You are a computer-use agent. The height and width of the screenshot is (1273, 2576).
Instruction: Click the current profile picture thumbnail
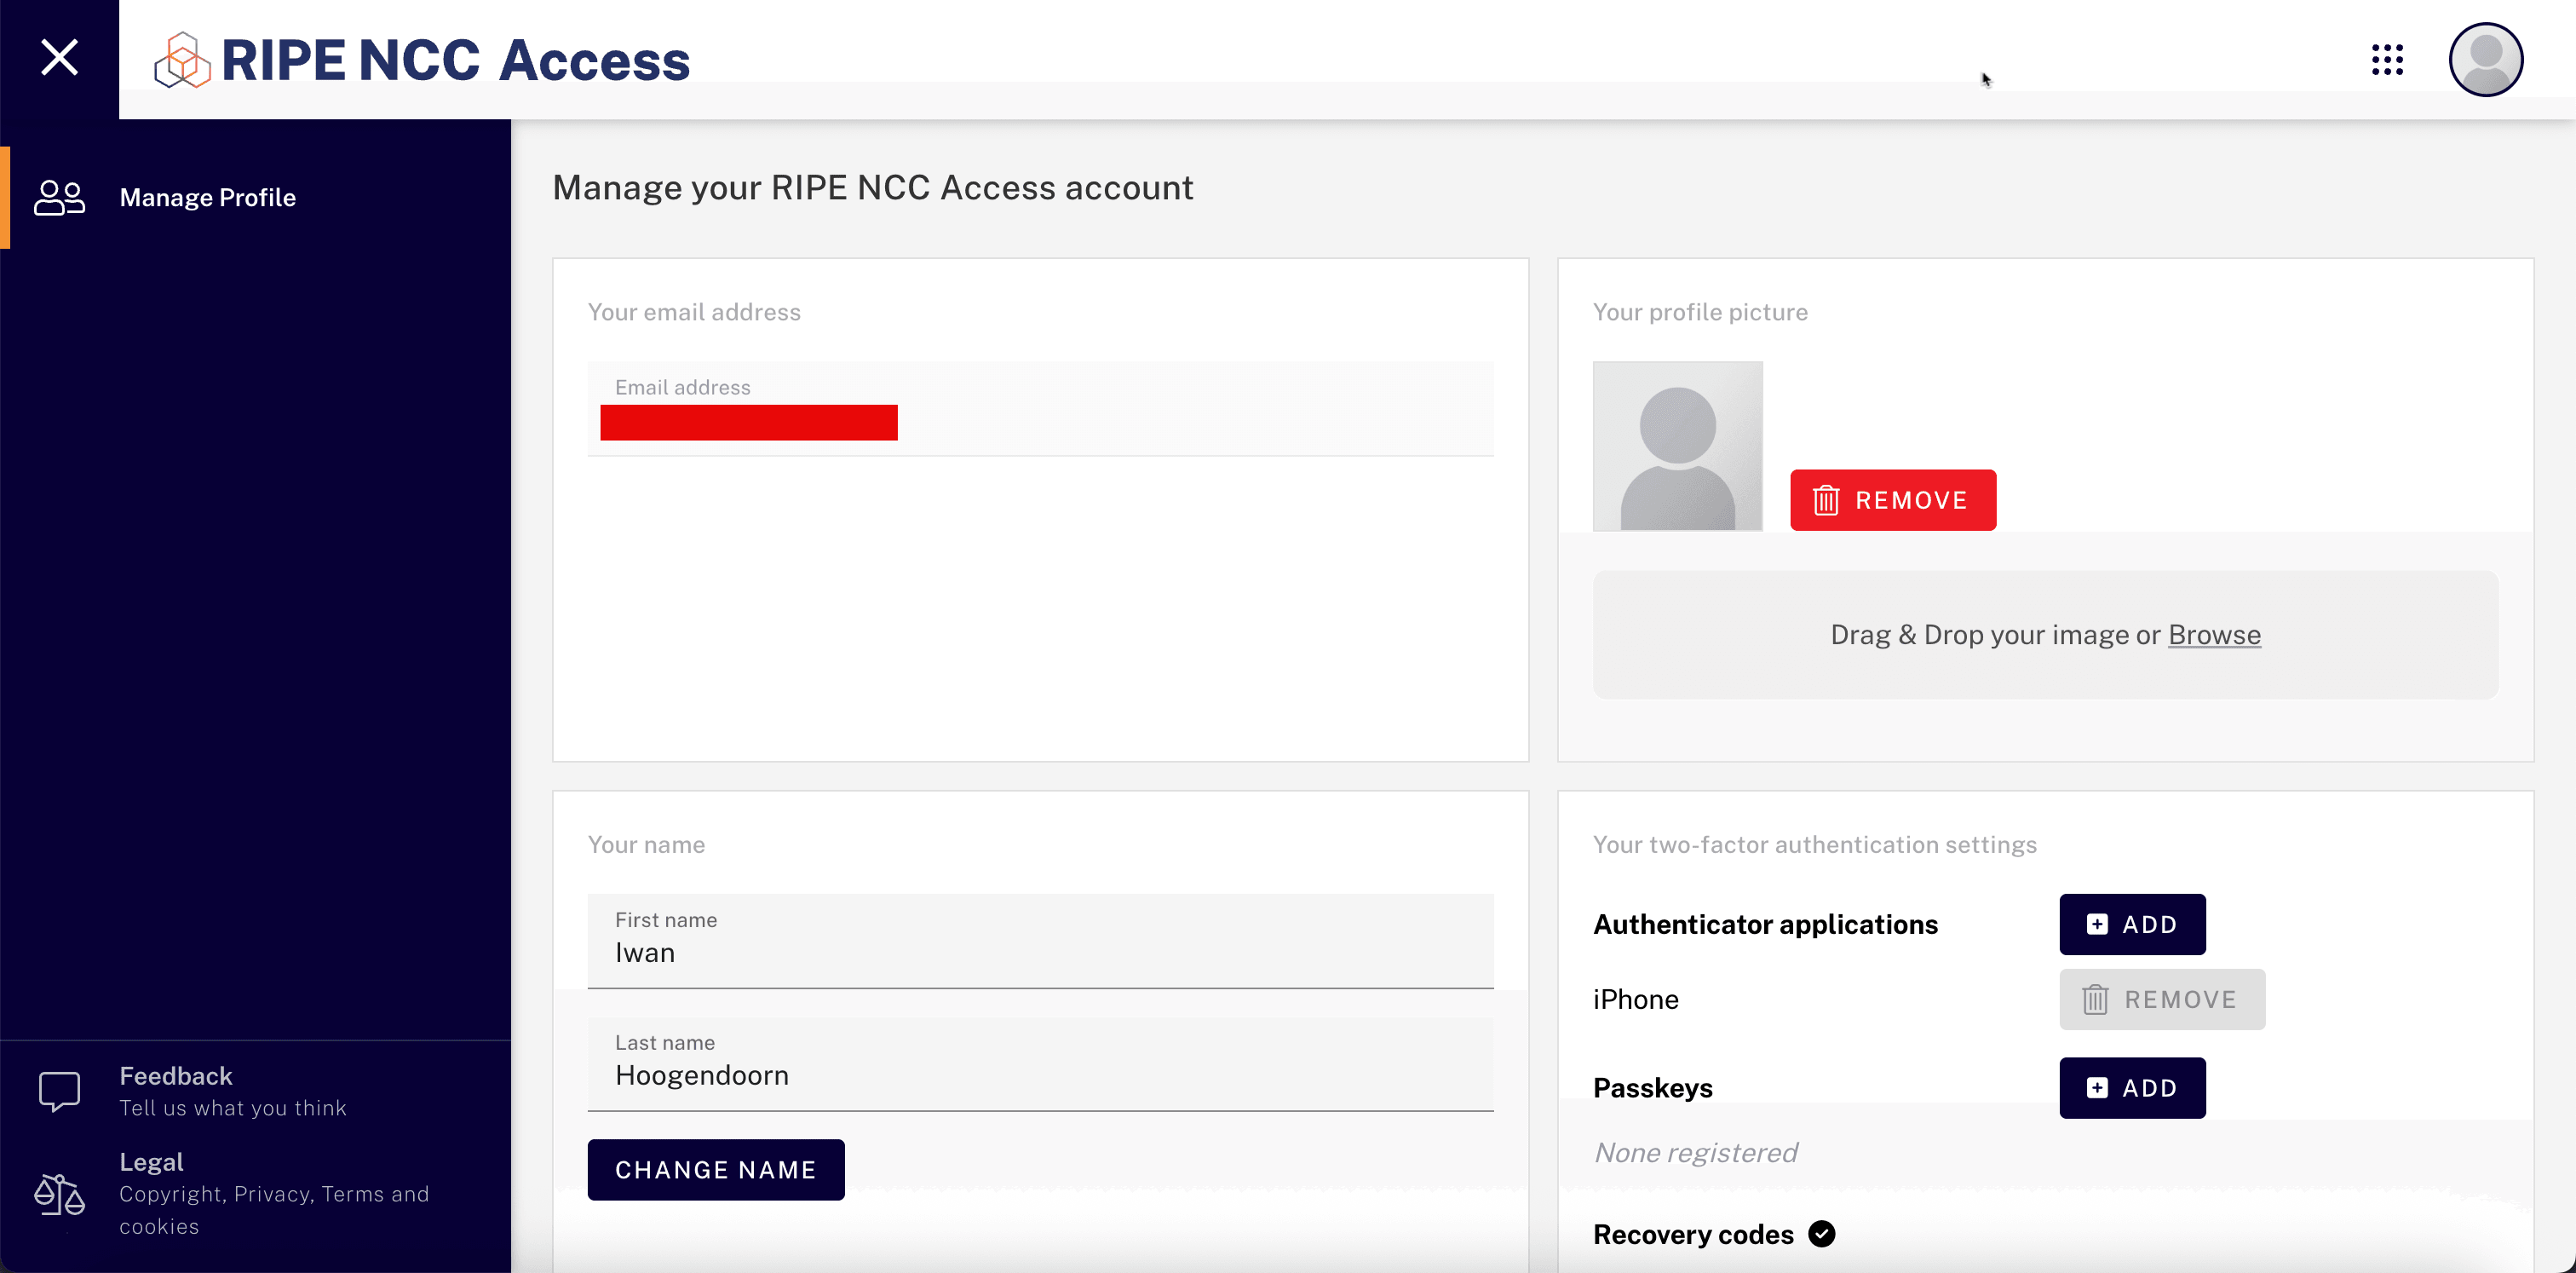(x=1677, y=446)
